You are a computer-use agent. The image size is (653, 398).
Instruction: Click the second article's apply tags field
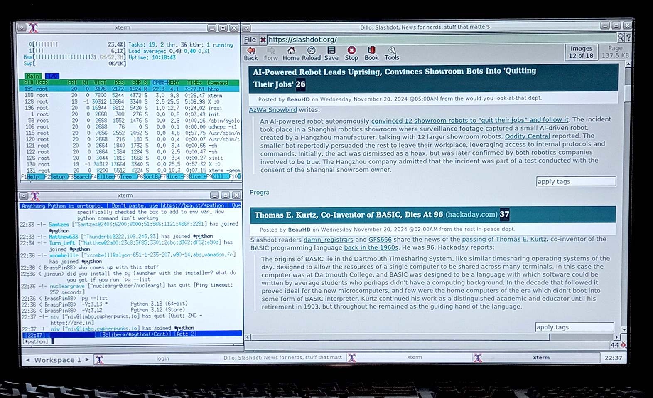(x=574, y=327)
